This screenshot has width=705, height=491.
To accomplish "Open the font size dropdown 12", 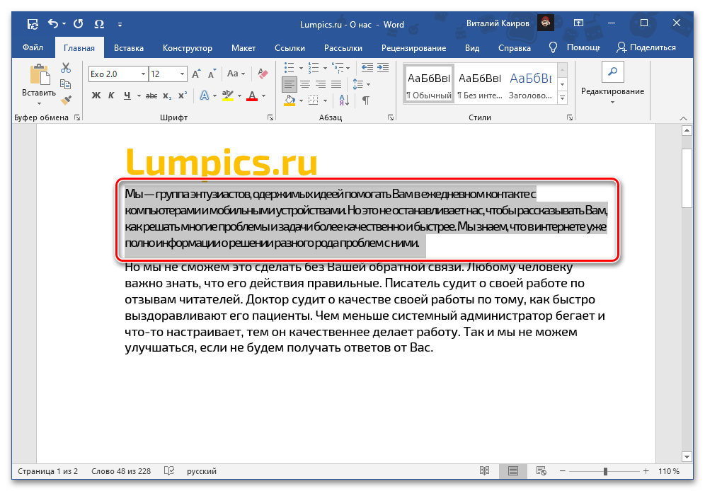I will click(182, 74).
